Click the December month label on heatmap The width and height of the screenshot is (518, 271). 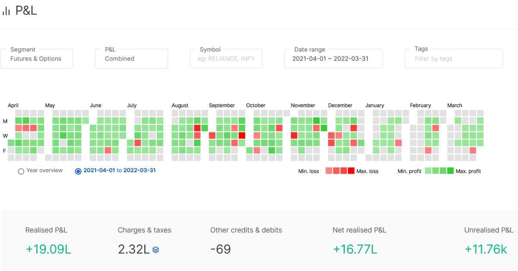tap(340, 106)
